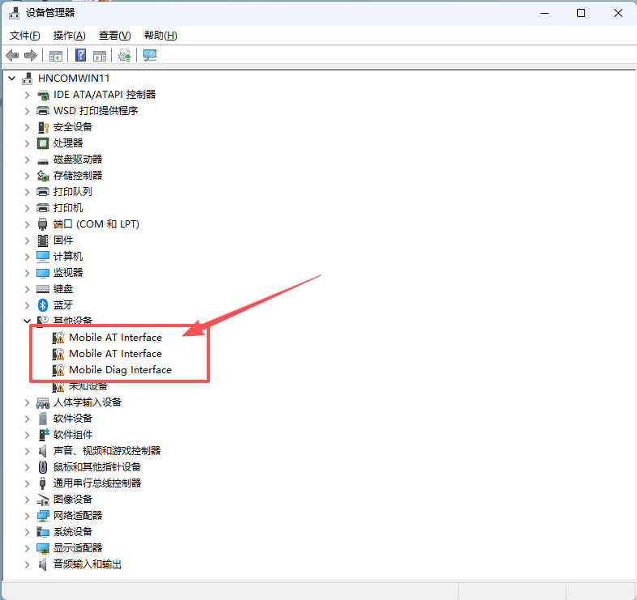Select the 音频输入和输出 category

88,564
